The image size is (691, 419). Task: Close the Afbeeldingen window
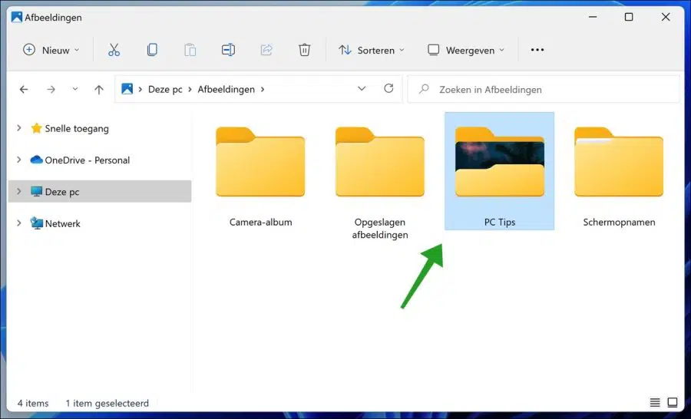pyautogui.click(x=666, y=17)
